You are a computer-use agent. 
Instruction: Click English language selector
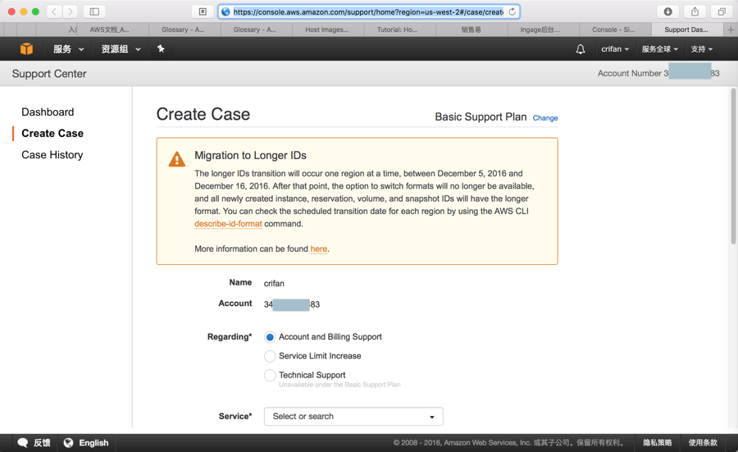93,443
